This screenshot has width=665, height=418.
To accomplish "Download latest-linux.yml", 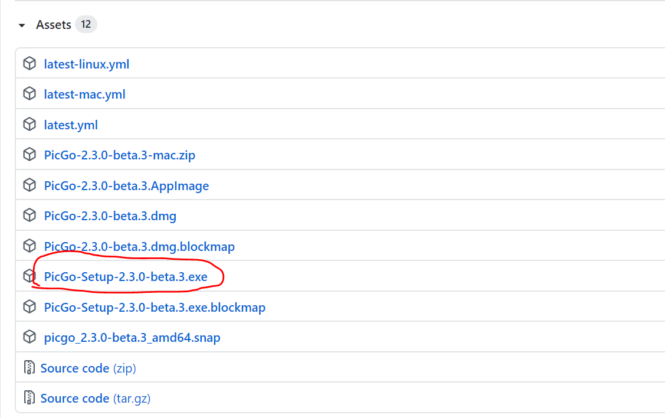I will [87, 64].
